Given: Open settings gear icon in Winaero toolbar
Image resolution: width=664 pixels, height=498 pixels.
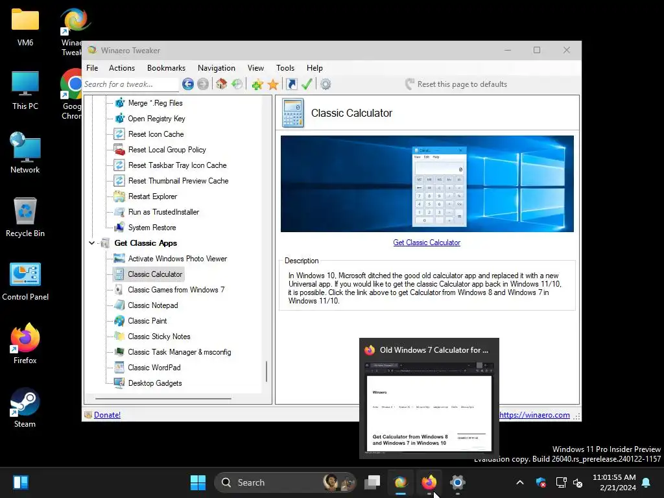Looking at the screenshot, I should [326, 84].
